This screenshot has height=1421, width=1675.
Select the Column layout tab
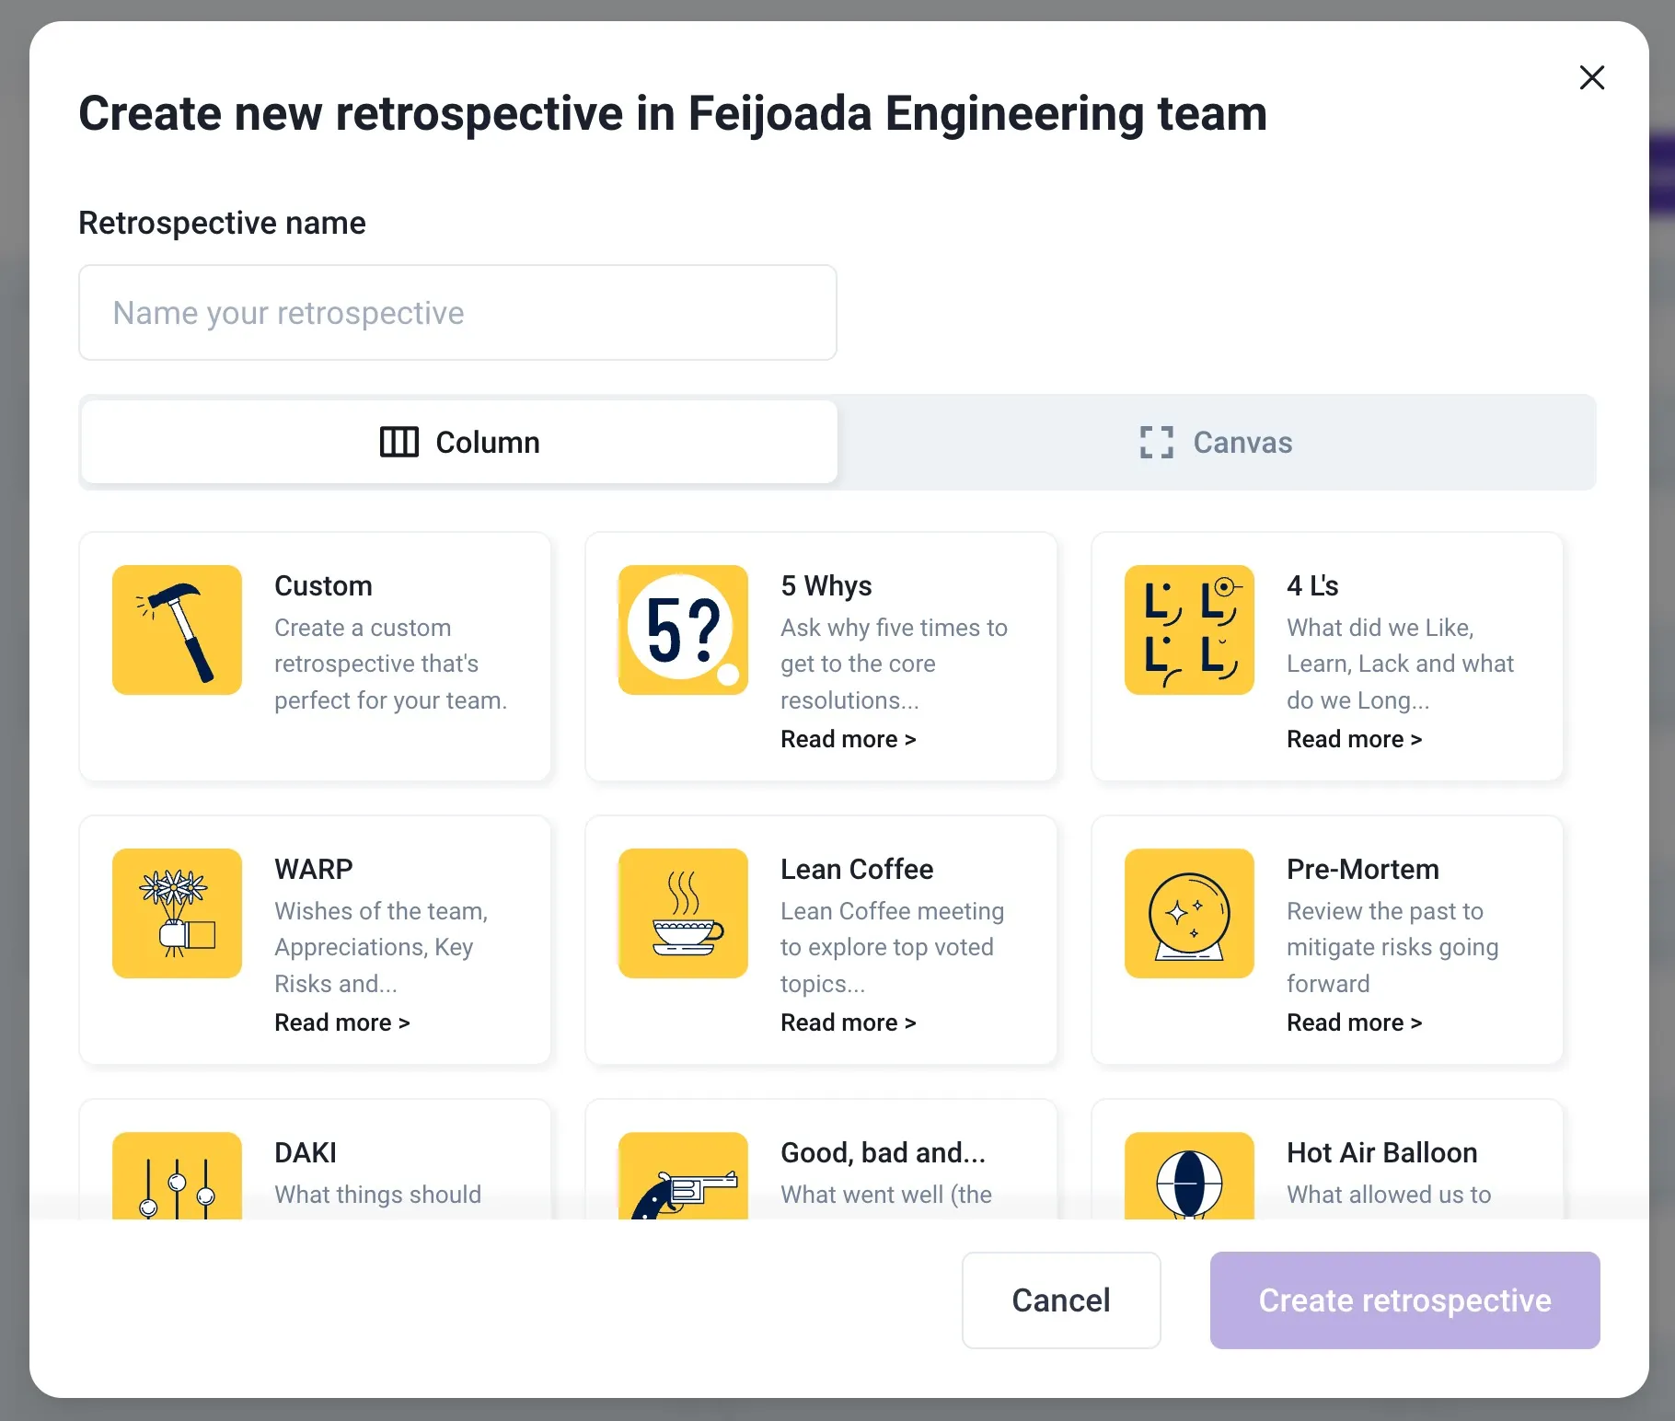457,442
